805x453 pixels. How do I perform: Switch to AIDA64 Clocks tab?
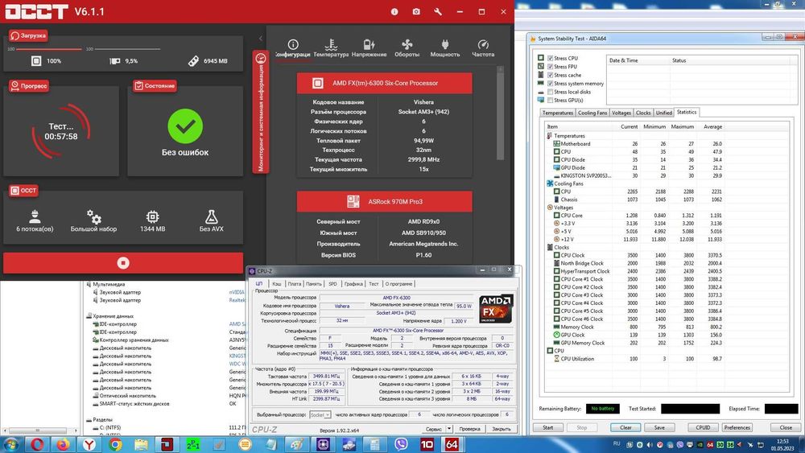pyautogui.click(x=643, y=113)
